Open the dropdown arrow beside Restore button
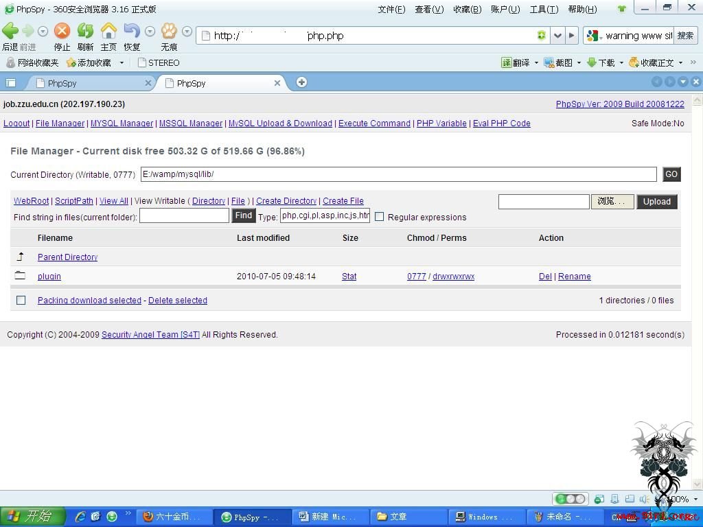This screenshot has width=703, height=527. tap(150, 32)
